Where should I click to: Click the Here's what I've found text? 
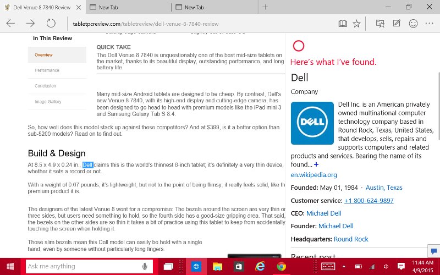pyautogui.click(x=333, y=62)
